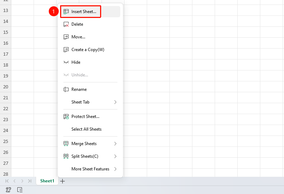Go to the next sheet tab

pyautogui.click(x=22, y=181)
